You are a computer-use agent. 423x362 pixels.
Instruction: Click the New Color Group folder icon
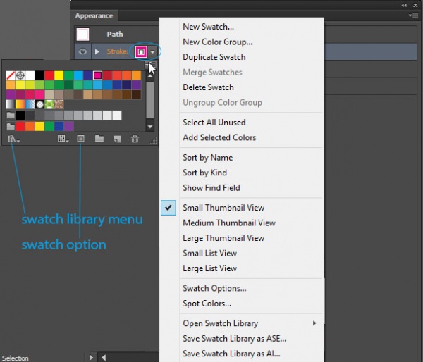coord(99,139)
